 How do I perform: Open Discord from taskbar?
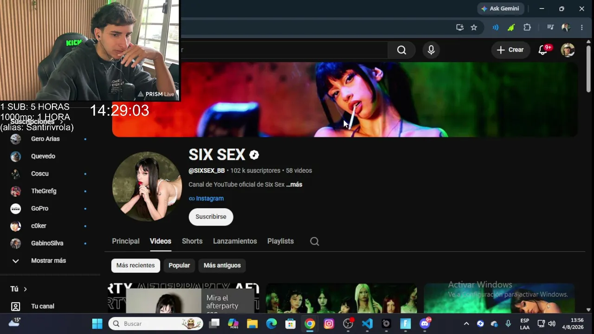click(425, 323)
